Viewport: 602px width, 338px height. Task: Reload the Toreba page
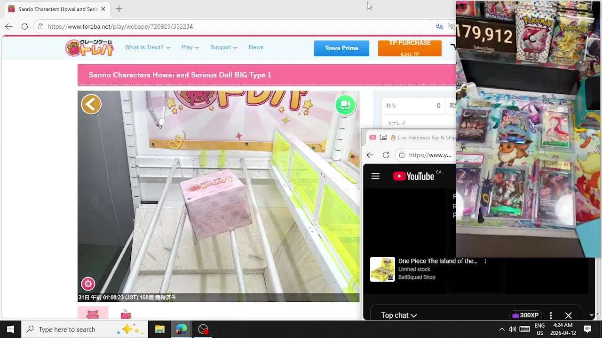(x=24, y=26)
